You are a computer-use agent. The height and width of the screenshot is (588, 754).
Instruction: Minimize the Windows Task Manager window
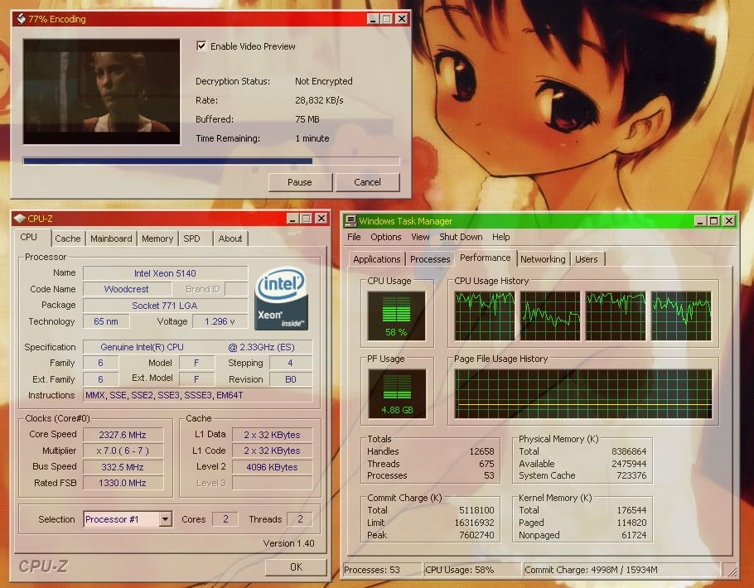pos(698,221)
